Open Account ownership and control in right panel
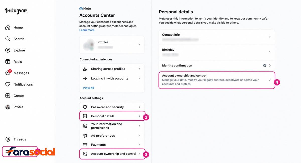 tap(217, 80)
